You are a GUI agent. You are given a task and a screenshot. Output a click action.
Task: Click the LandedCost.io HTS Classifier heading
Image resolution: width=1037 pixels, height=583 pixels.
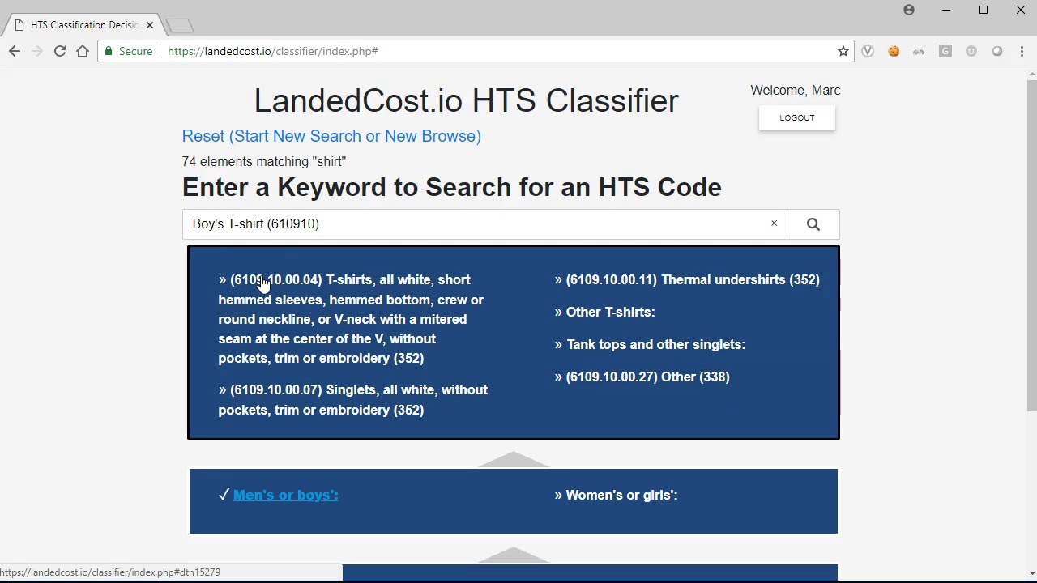click(x=467, y=101)
